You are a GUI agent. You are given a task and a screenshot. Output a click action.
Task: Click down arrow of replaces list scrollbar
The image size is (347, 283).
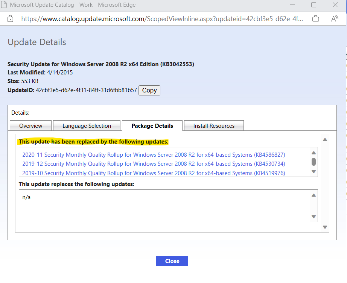[x=314, y=216]
